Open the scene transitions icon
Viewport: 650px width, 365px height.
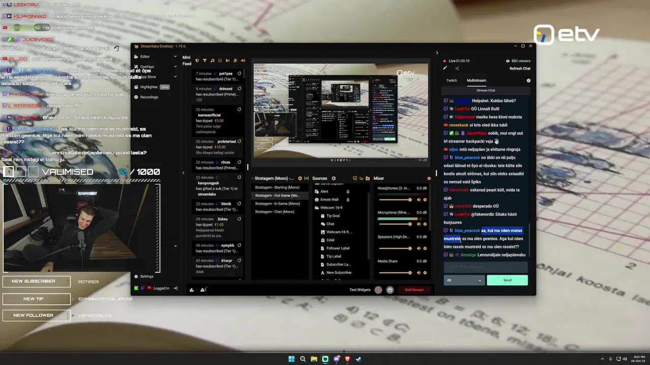point(307,178)
